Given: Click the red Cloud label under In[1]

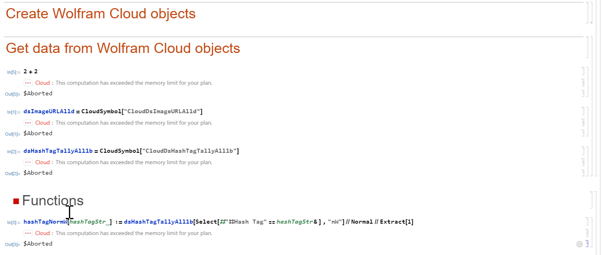Looking at the screenshot, I should 42,123.
